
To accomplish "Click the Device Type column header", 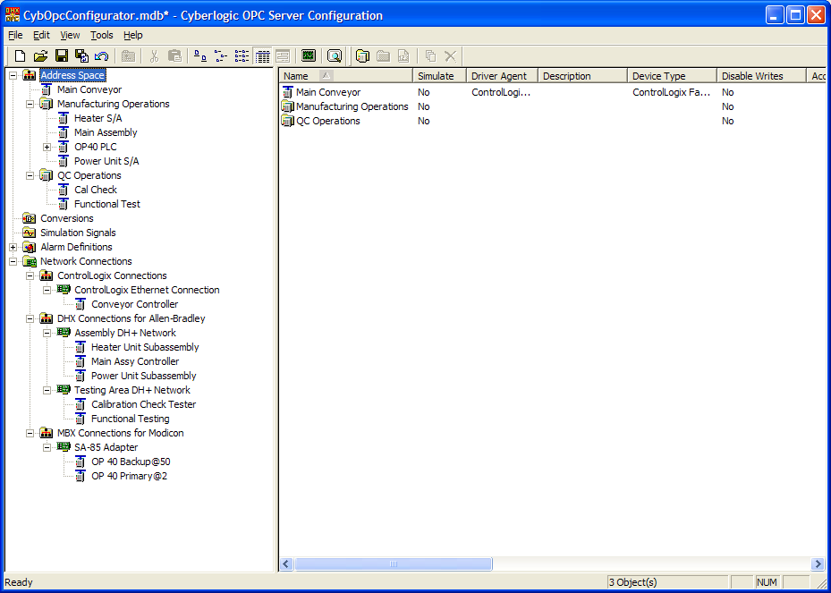I will (671, 76).
